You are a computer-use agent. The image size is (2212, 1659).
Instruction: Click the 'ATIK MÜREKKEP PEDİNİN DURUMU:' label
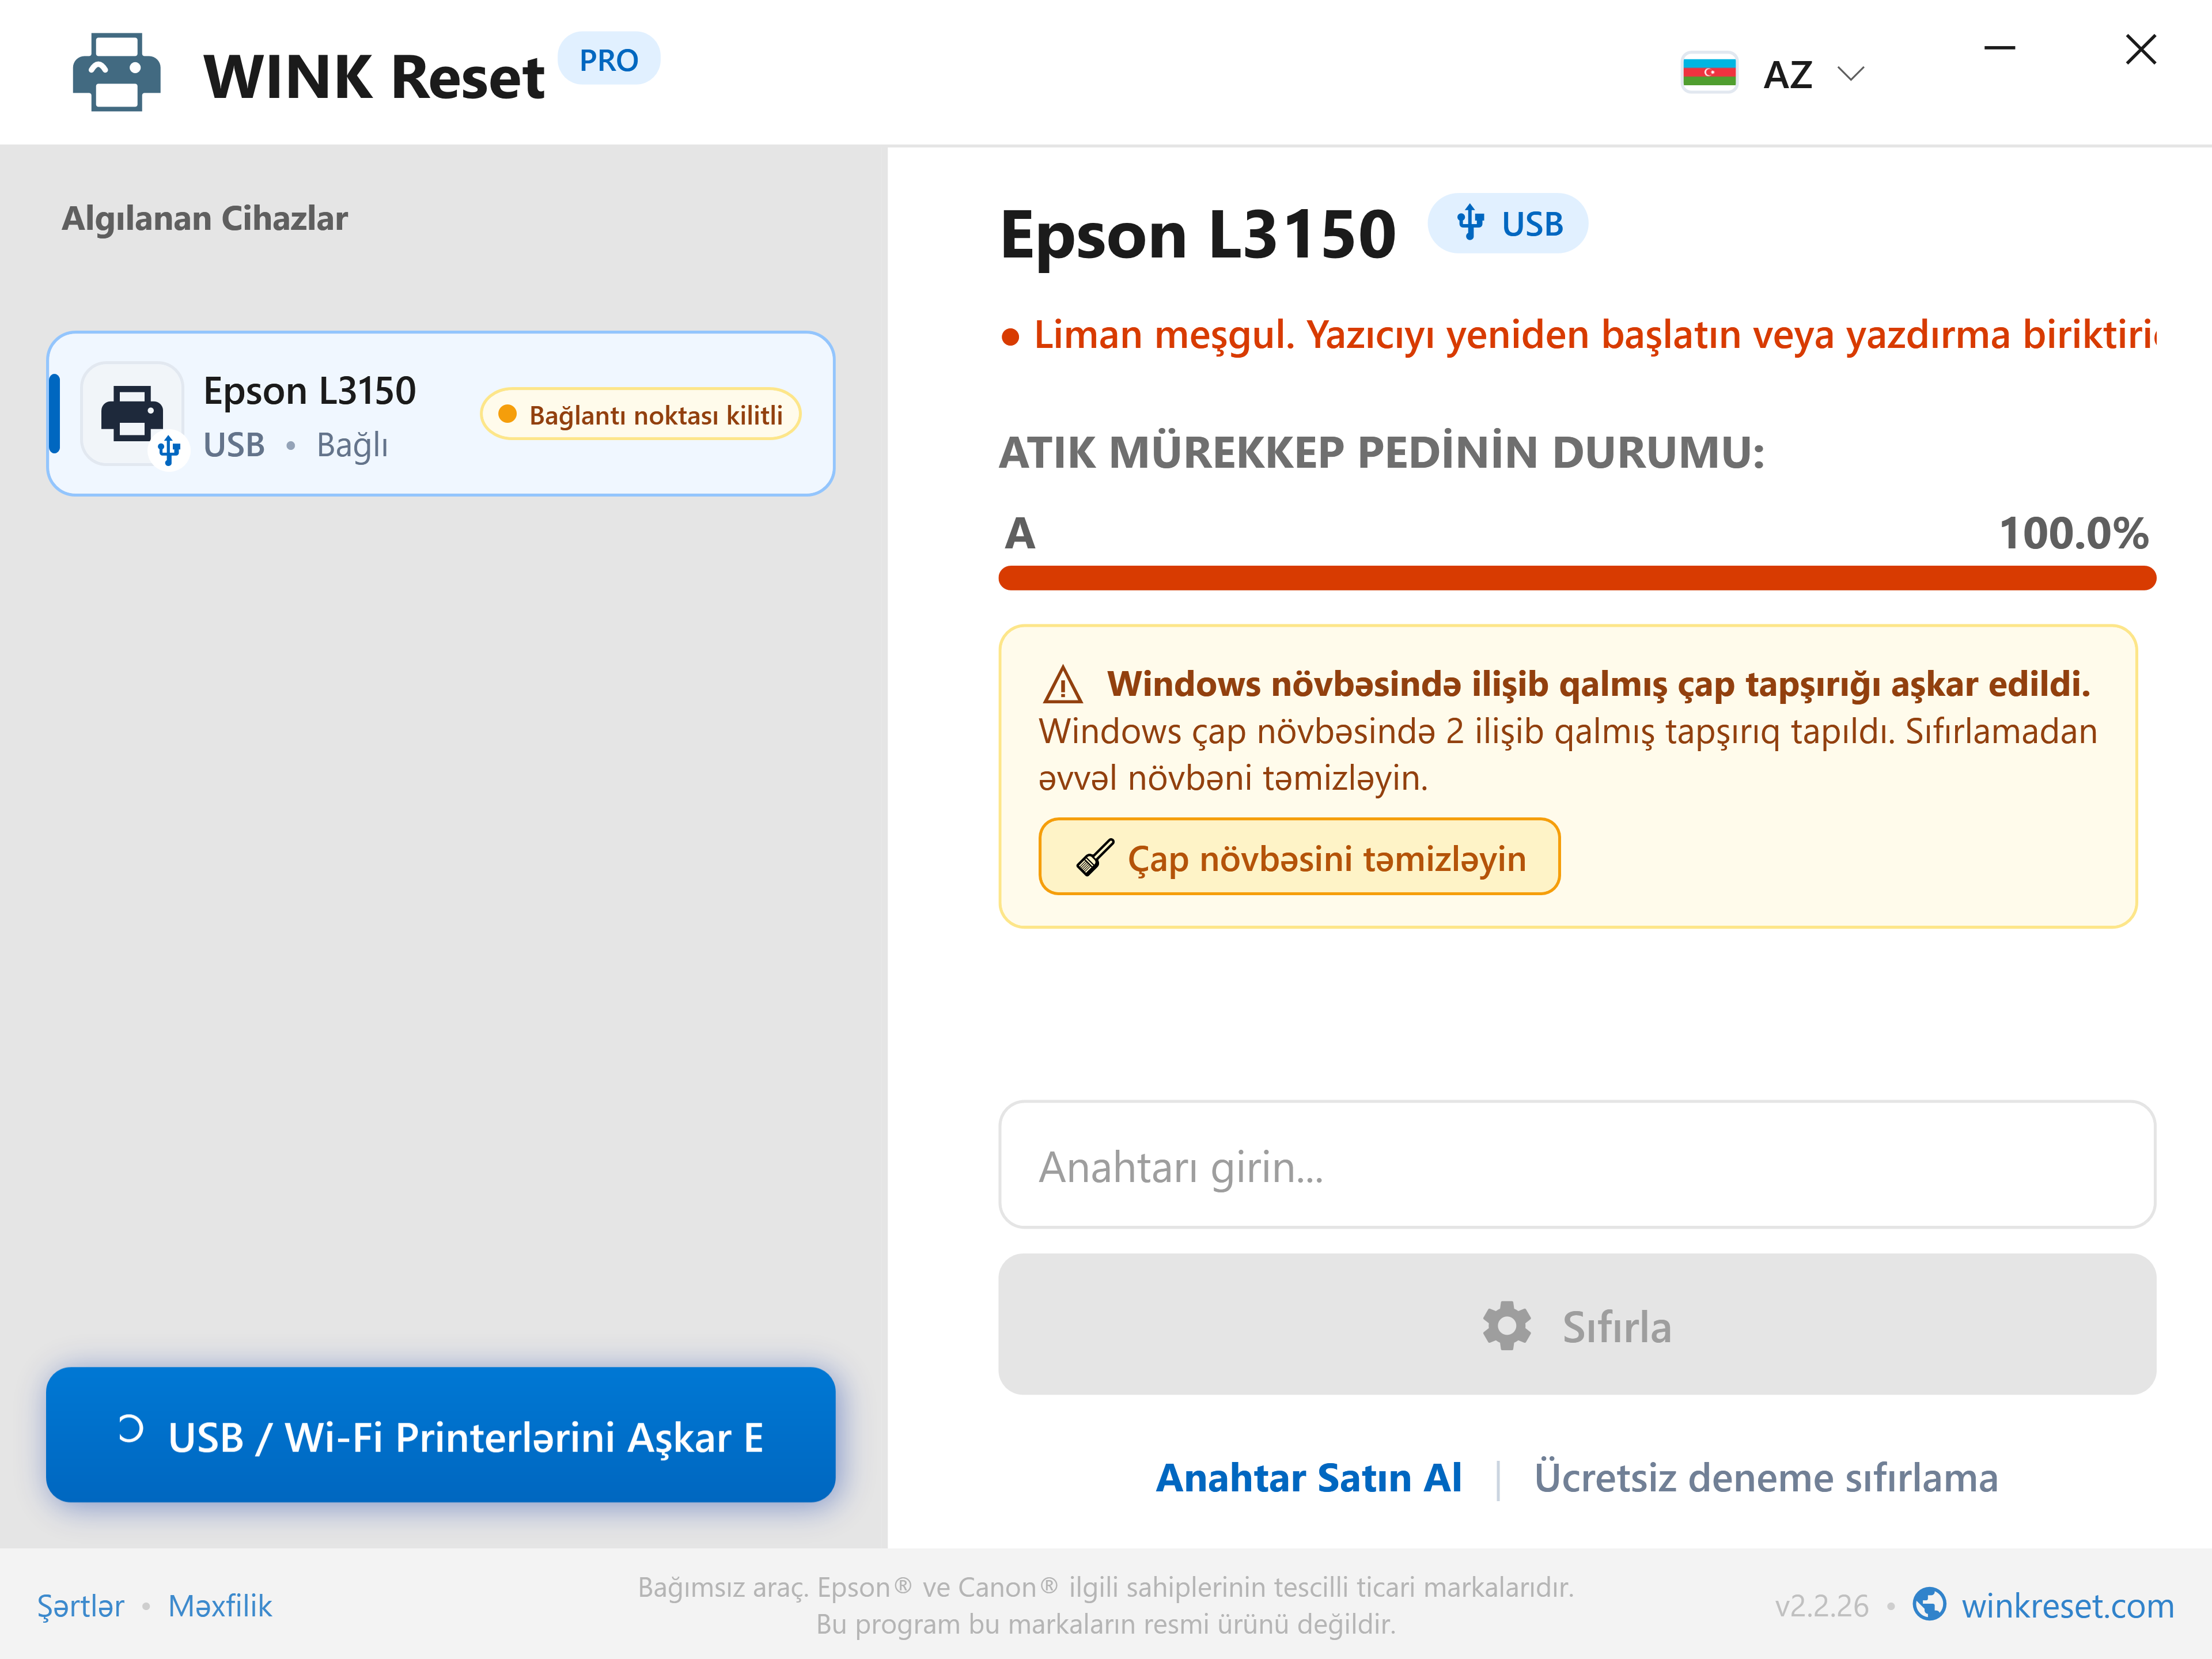(1382, 452)
